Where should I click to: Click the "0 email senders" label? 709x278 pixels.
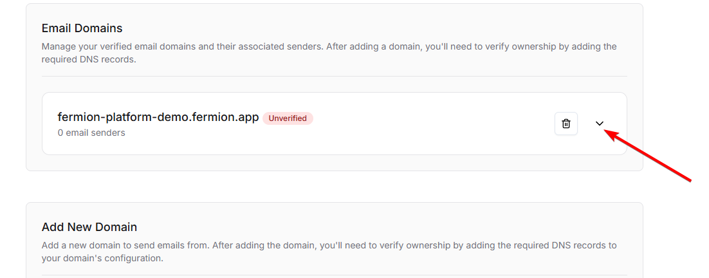pos(91,133)
